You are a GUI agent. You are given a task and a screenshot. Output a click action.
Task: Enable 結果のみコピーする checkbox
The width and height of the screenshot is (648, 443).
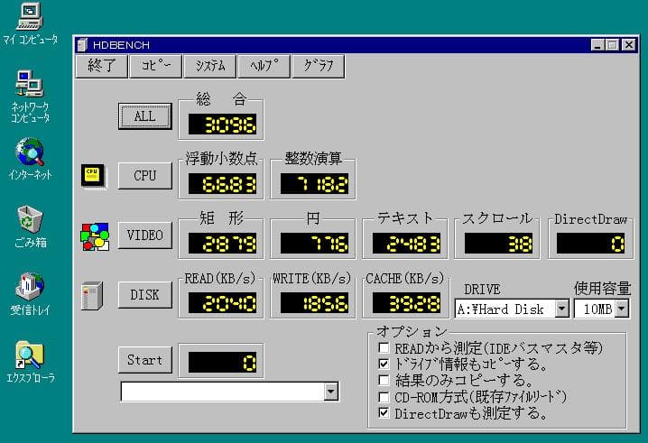[x=384, y=380]
